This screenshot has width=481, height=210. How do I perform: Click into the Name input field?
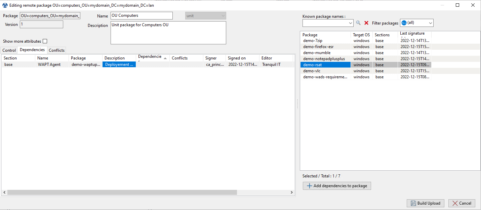(x=142, y=16)
